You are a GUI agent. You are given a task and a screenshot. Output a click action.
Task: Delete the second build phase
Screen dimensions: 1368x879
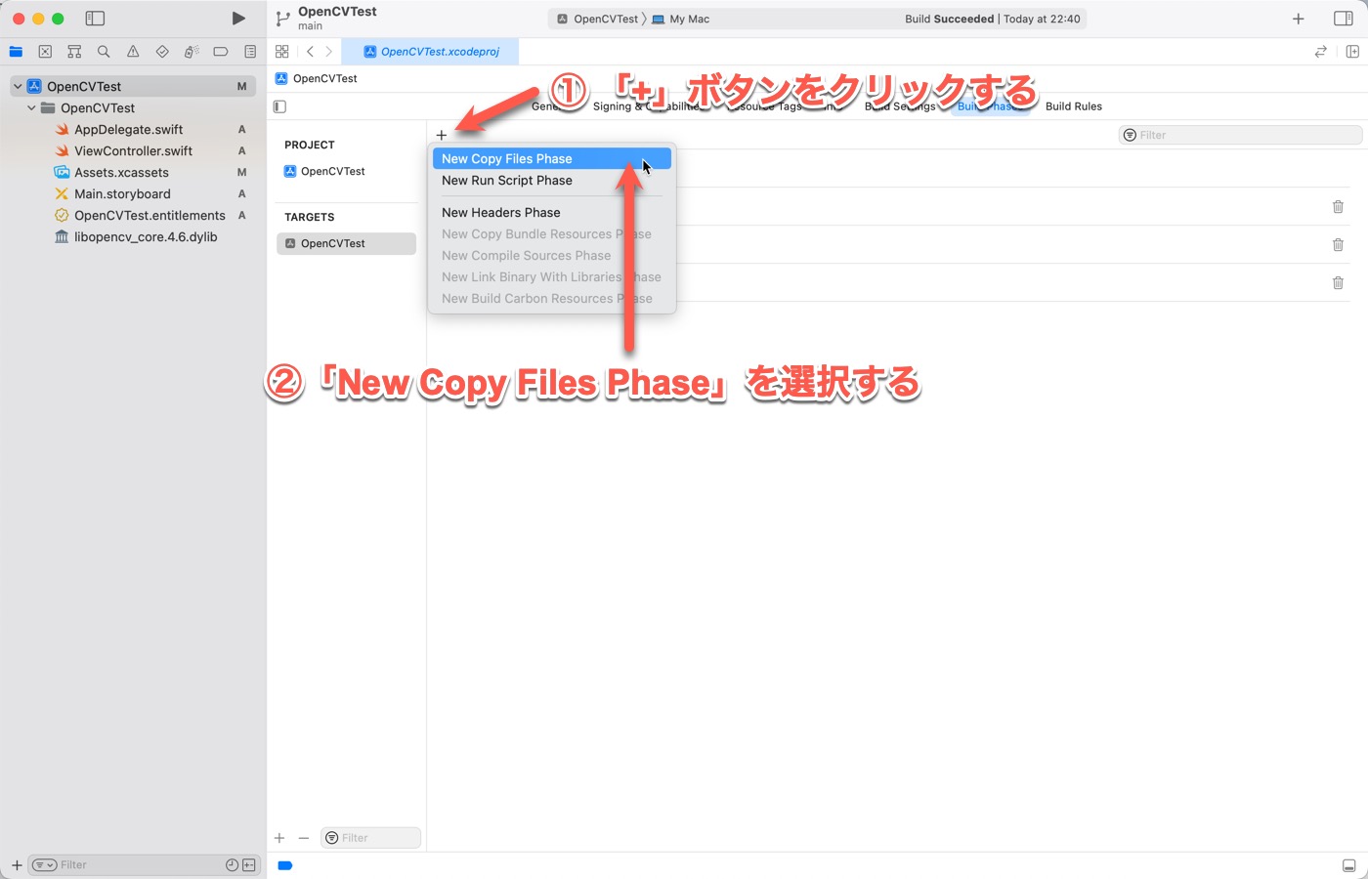(1338, 244)
